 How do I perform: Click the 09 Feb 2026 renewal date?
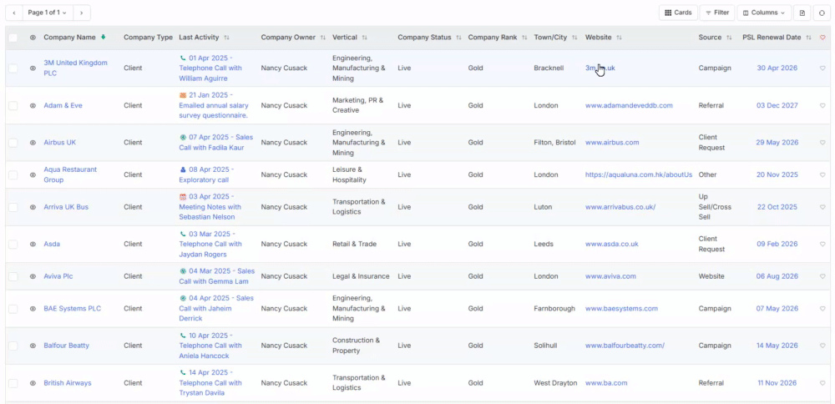(x=777, y=244)
